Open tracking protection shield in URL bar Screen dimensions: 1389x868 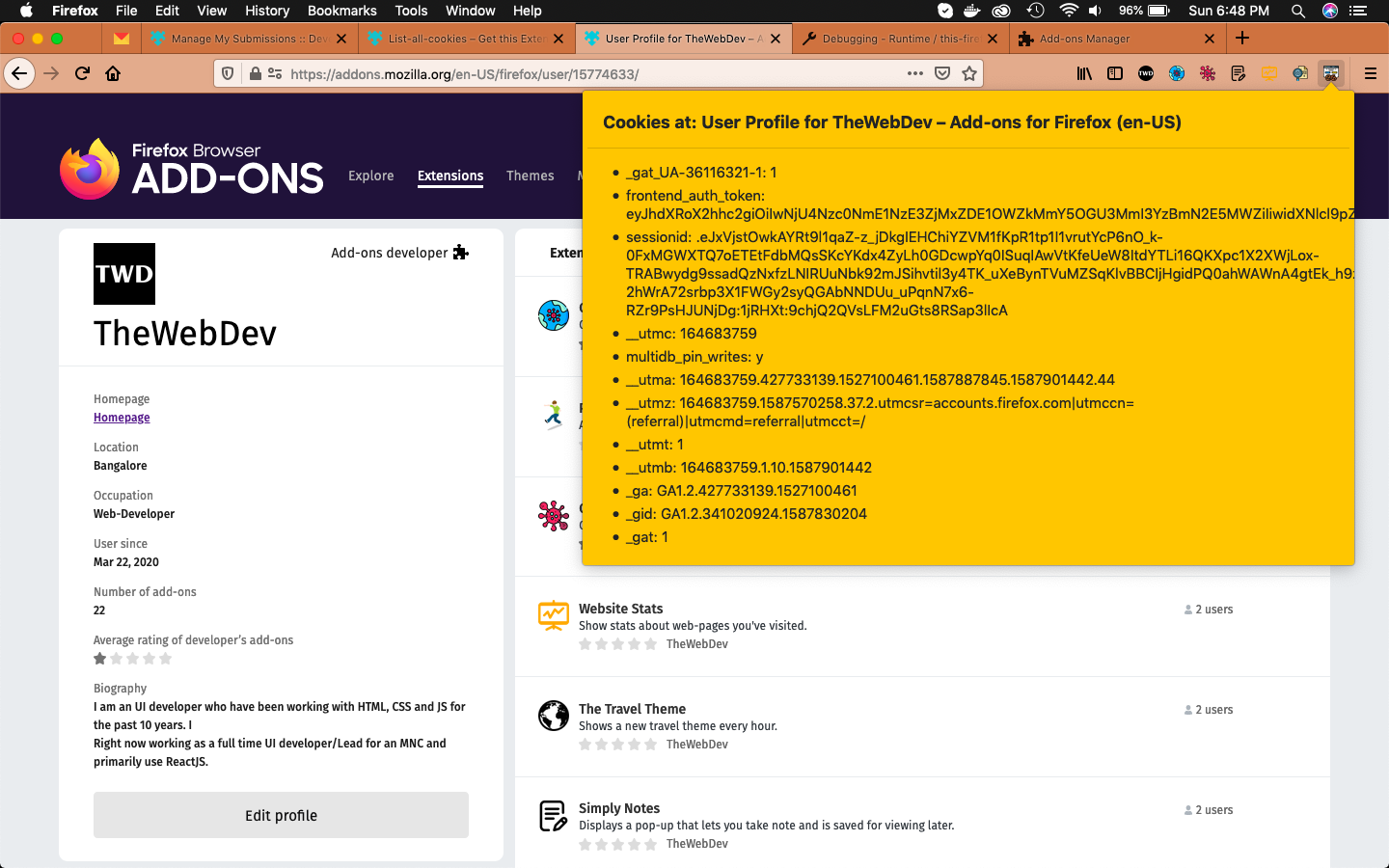[228, 73]
